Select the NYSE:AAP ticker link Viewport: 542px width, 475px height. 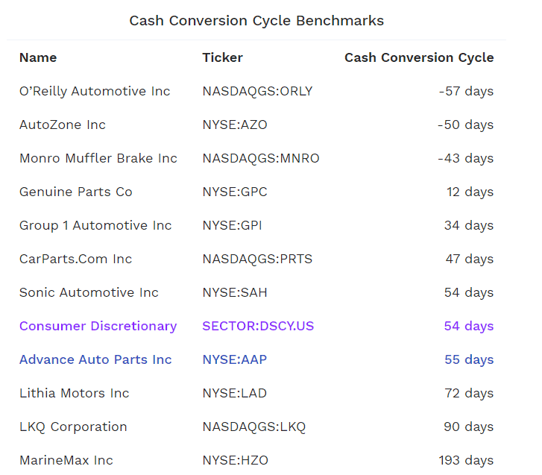tap(234, 359)
